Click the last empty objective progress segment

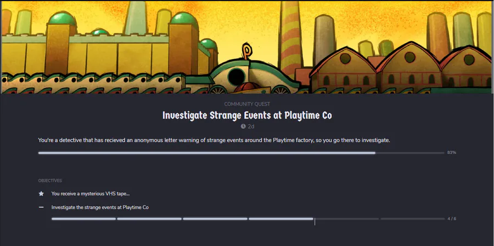click(x=412, y=219)
